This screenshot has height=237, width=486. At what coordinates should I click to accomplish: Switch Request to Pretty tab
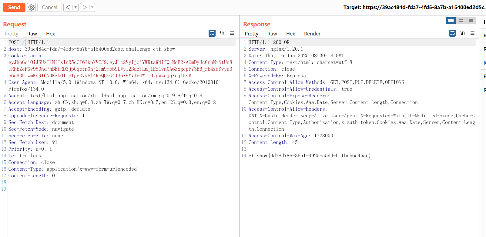12,34
